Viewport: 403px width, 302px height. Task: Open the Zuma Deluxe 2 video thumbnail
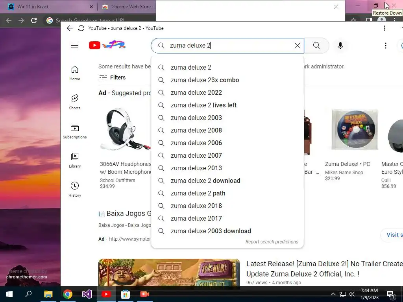[169, 272]
